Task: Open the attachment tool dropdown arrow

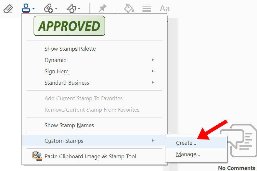Action: click(56, 9)
